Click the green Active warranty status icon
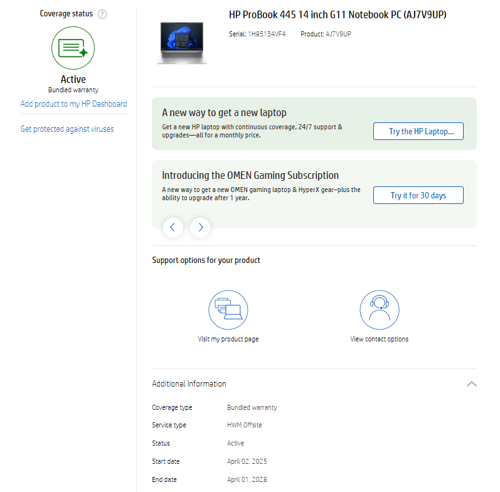 point(73,48)
